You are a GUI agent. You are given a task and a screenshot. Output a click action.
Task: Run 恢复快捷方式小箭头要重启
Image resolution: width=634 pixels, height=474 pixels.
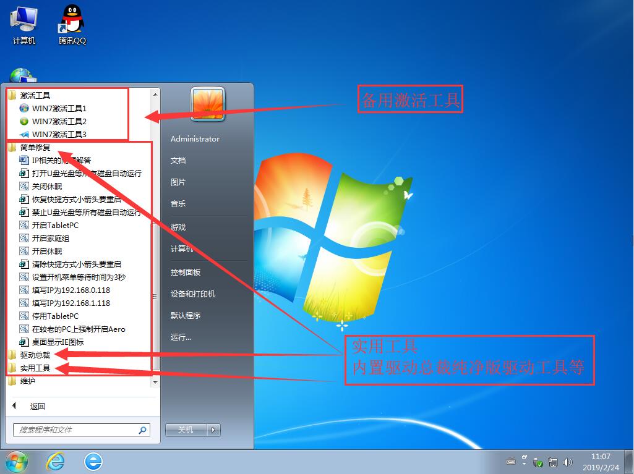click(x=71, y=199)
